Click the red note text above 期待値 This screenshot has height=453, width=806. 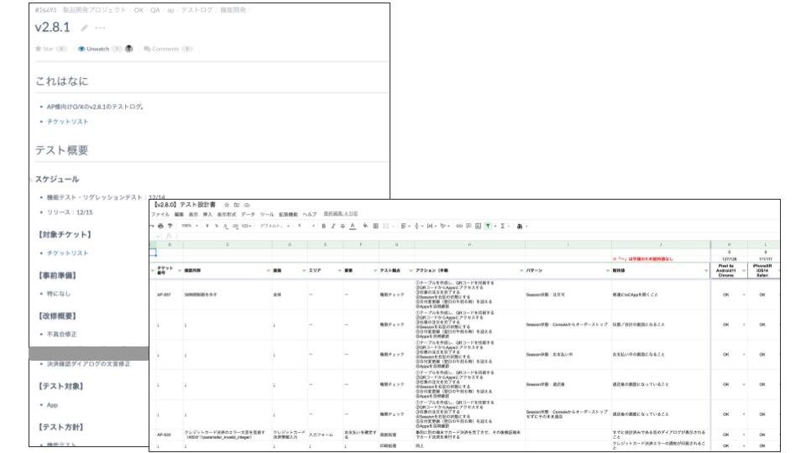tap(642, 259)
